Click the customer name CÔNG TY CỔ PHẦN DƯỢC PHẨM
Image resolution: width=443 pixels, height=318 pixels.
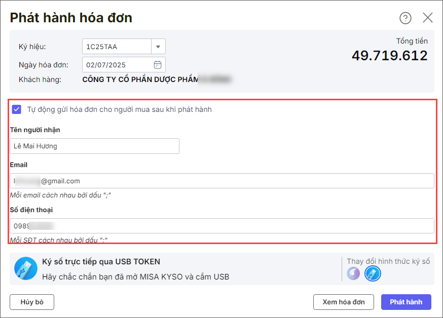coord(140,79)
